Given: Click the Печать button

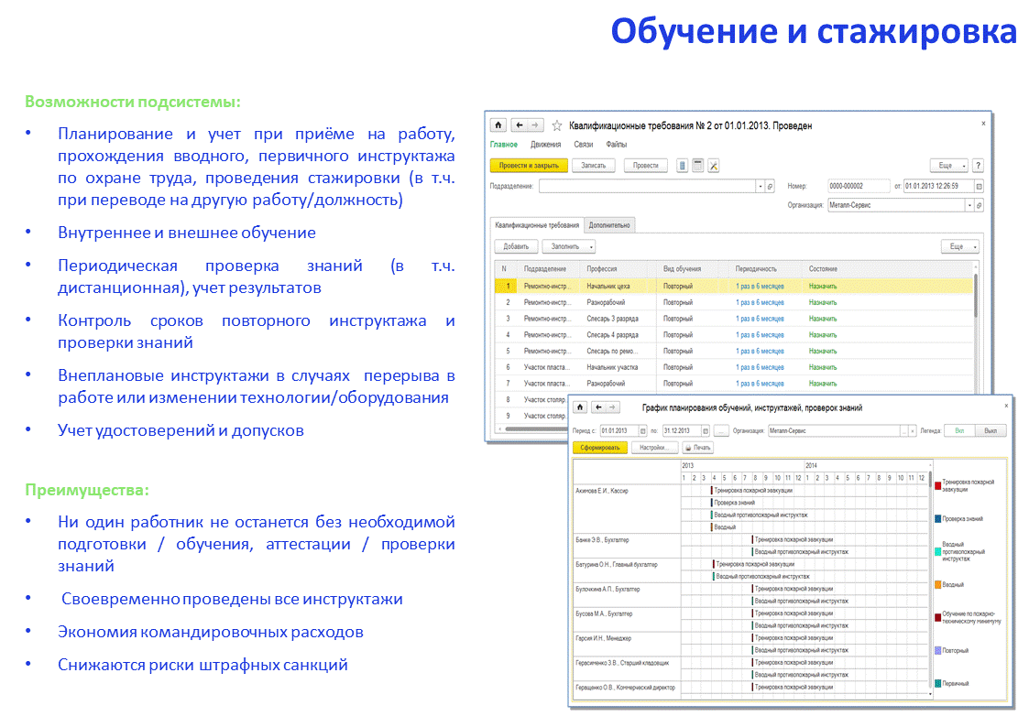Looking at the screenshot, I should 697,448.
